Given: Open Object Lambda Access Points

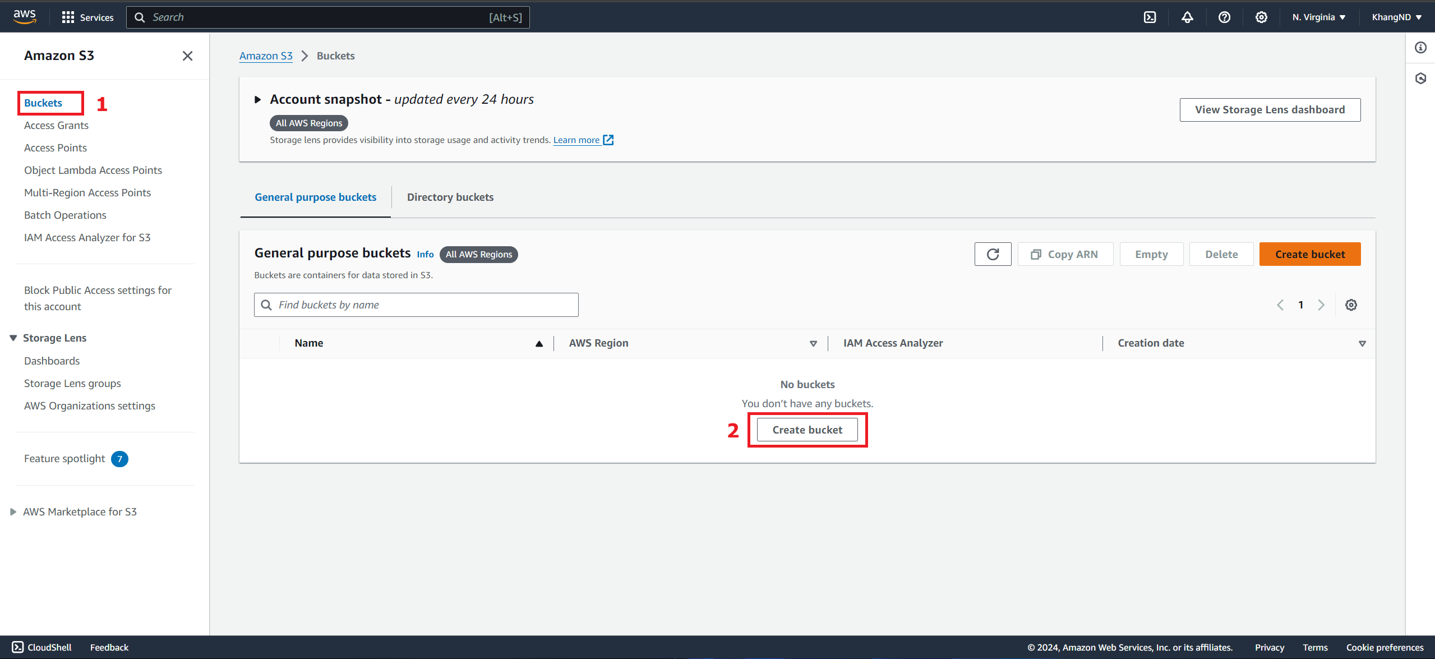Looking at the screenshot, I should tap(93, 170).
